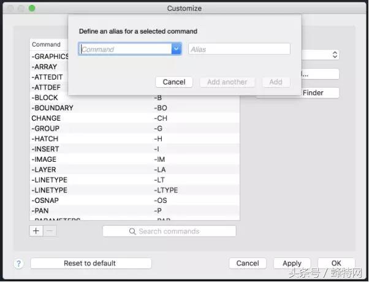
Task: Click the -IM alias cell
Action: (159, 159)
